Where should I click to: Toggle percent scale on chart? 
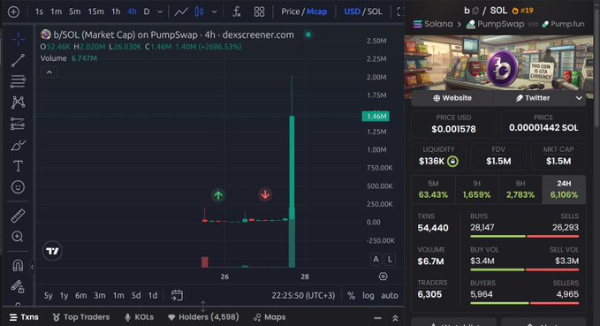tap(352, 295)
